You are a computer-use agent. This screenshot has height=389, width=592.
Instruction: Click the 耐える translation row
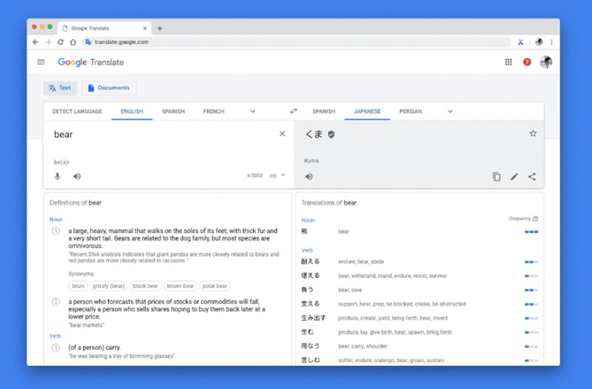coord(420,262)
